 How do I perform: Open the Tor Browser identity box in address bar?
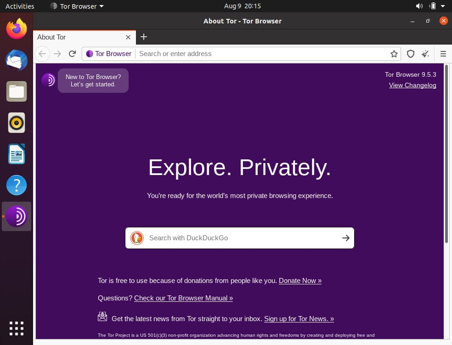(x=109, y=54)
